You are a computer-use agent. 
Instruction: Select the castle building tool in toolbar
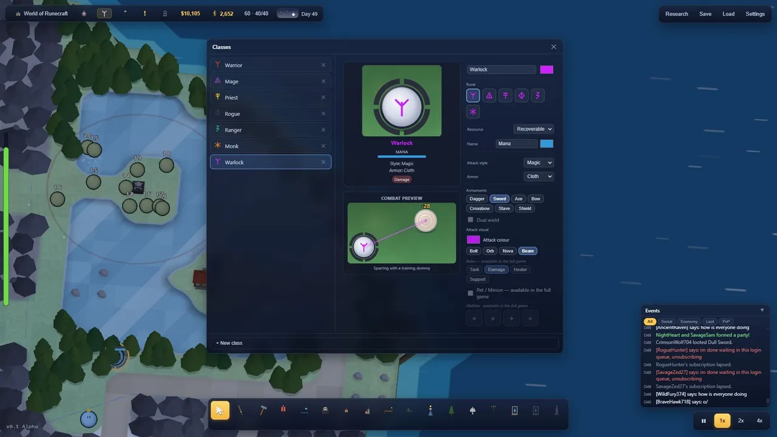point(367,410)
